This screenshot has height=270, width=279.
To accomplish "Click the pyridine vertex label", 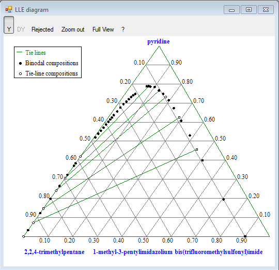I will [x=159, y=41].
